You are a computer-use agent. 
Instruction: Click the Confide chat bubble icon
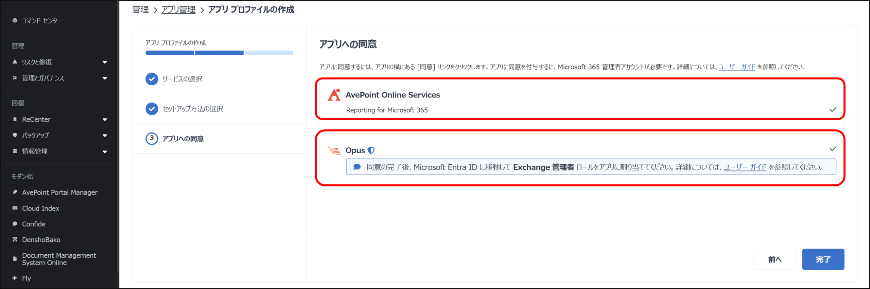pyautogui.click(x=15, y=224)
